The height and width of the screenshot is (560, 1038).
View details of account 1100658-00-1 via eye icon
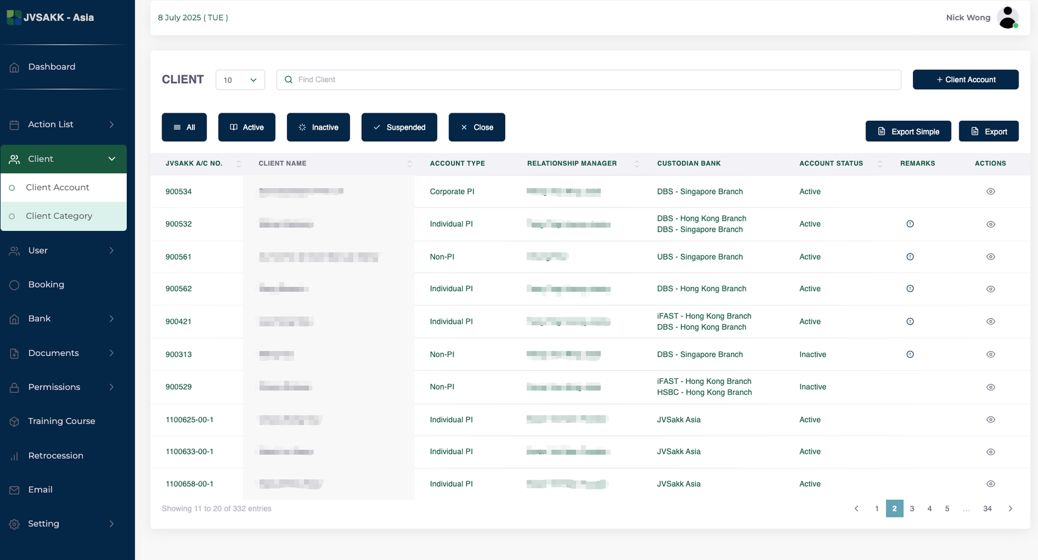(990, 484)
